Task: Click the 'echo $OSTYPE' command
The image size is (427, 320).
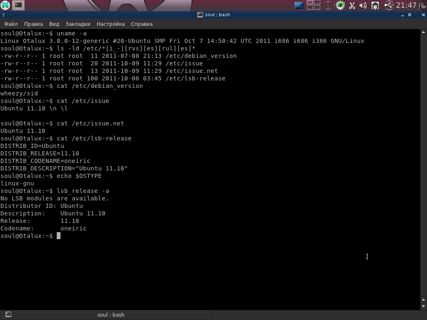Action: click(79, 176)
